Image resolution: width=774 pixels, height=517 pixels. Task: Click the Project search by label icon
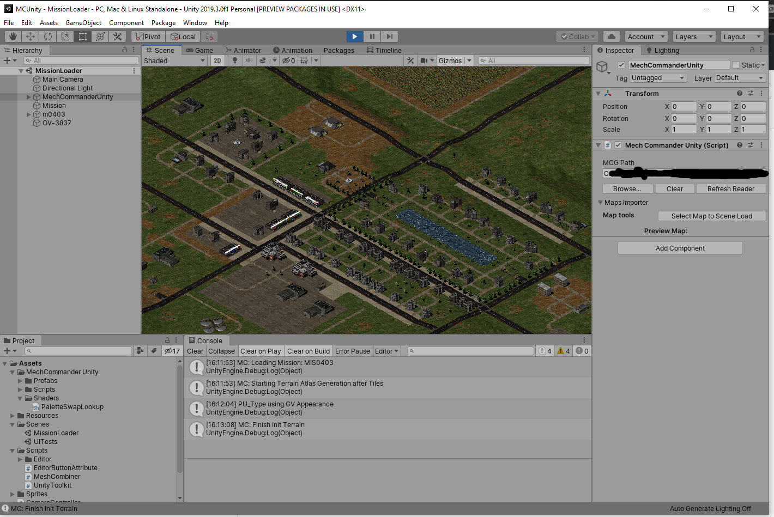pyautogui.click(x=154, y=351)
